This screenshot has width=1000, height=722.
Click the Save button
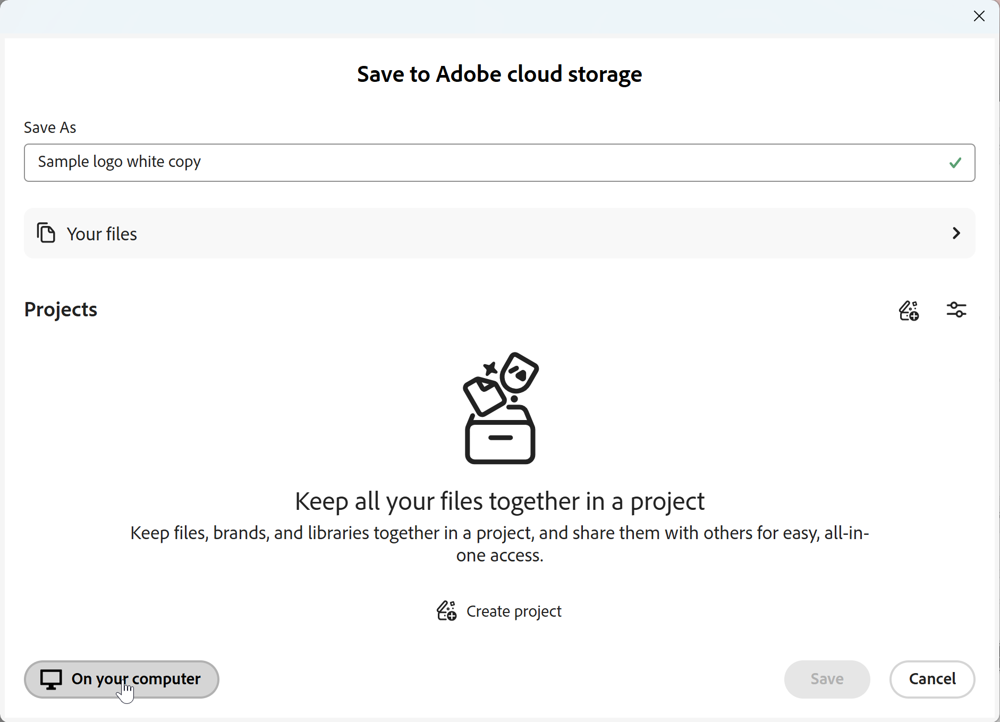click(x=827, y=679)
